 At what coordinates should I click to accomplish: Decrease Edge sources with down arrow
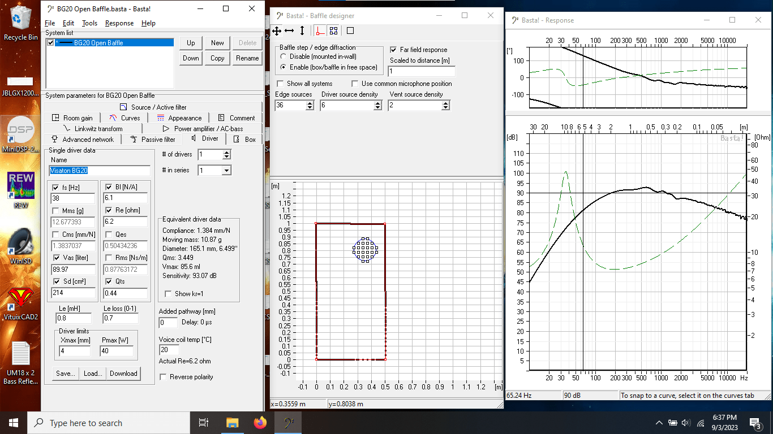point(309,107)
